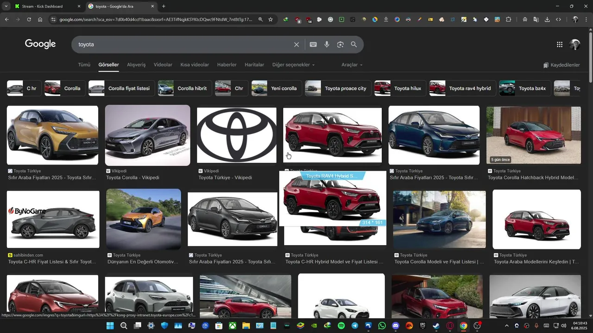
Task: Open the ByNoGame sahibinden C-HR image
Action: (x=53, y=220)
